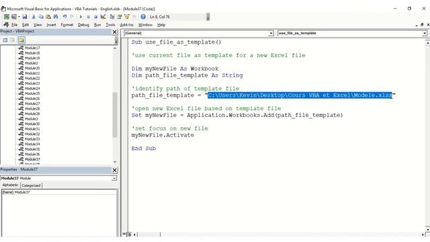Viewport: 430px width, 242px height.
Task: Click code window horizontal scrollbar left arrow
Action: pos(134,235)
